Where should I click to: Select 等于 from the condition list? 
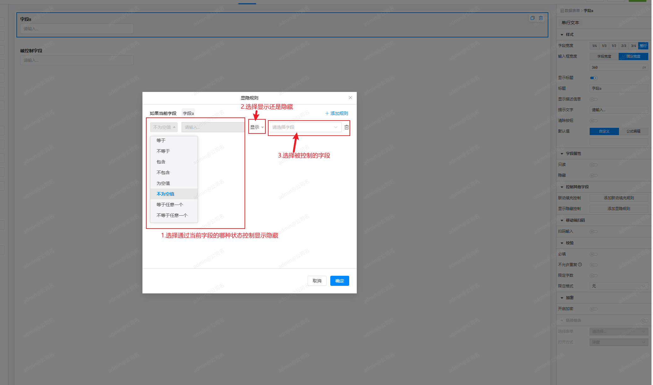(x=161, y=140)
